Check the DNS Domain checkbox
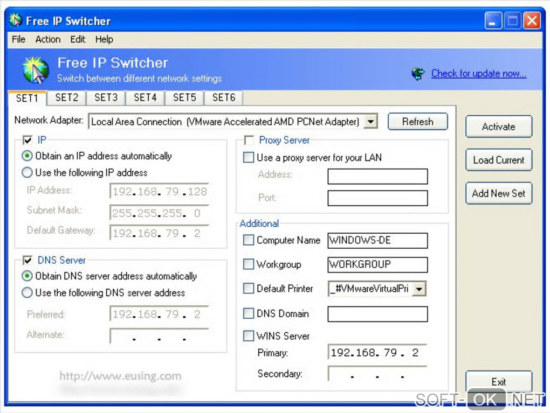 tap(249, 313)
